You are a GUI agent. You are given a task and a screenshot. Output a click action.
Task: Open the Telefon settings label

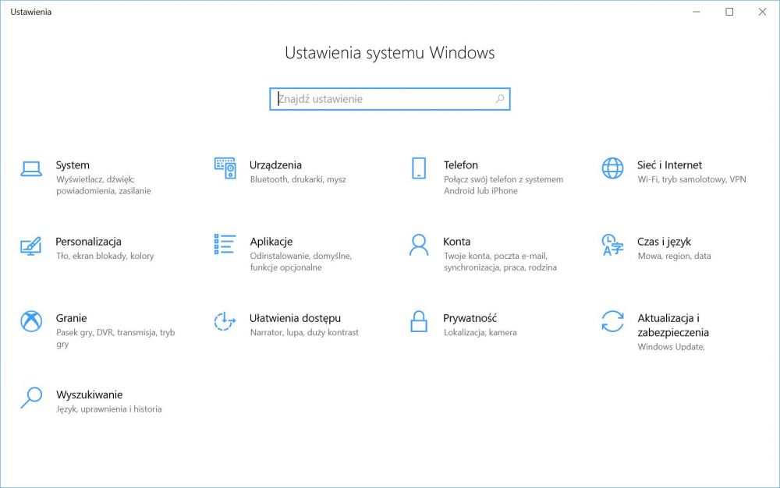point(461,165)
